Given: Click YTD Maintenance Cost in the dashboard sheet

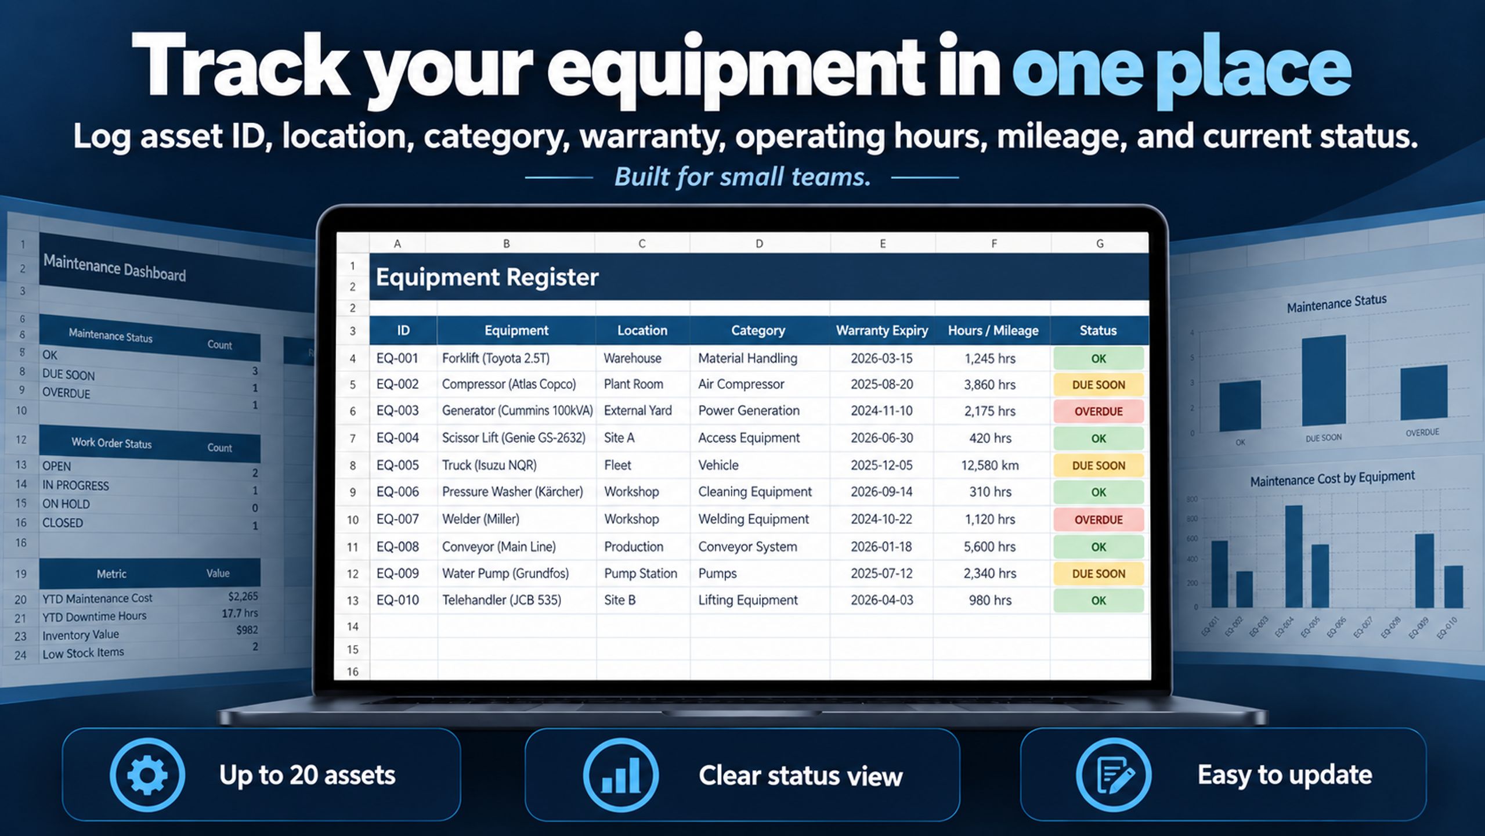Looking at the screenshot, I should click(x=97, y=598).
